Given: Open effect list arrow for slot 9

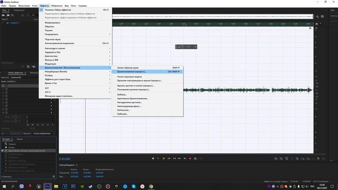Looking at the screenshot, I should pyautogui.click(x=51, y=112).
